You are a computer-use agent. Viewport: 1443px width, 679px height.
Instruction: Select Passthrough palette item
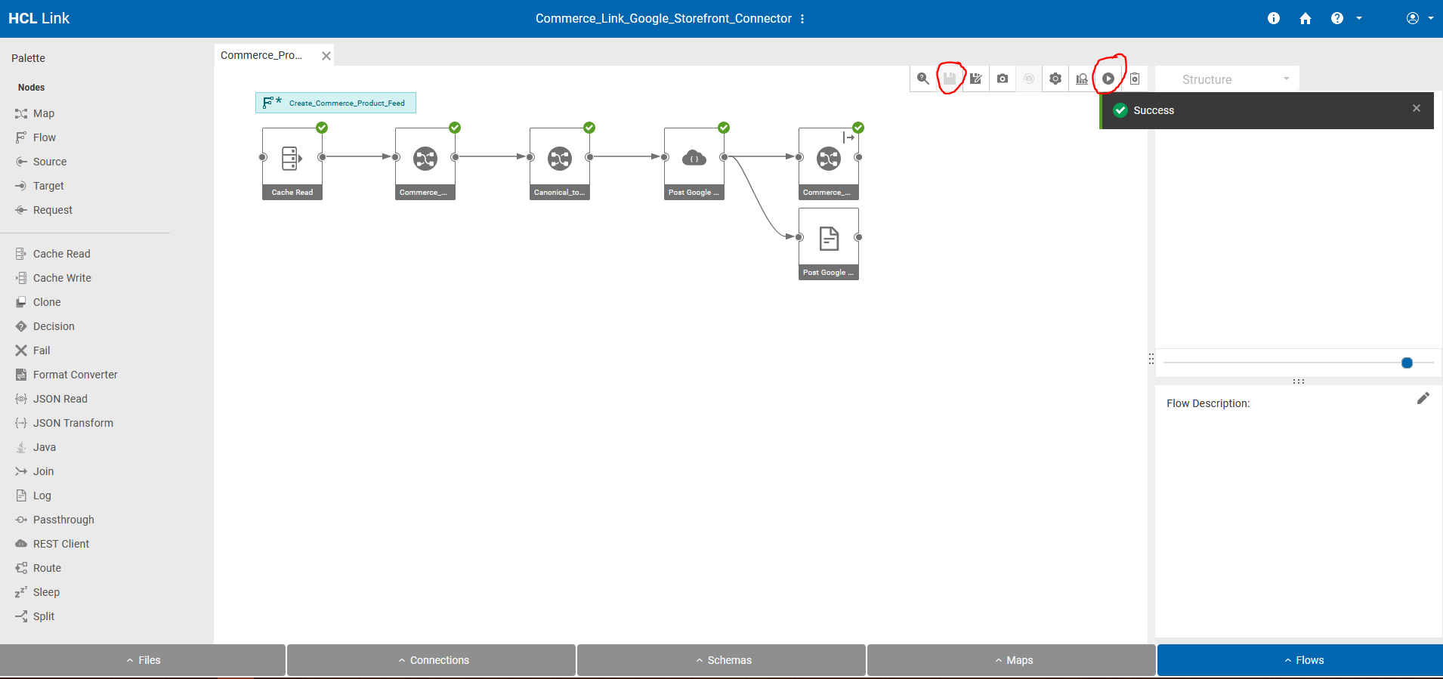coord(54,520)
